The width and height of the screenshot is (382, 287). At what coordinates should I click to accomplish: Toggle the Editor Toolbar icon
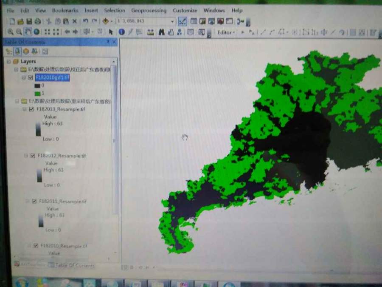182,21
